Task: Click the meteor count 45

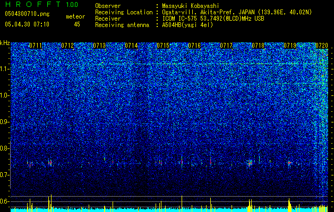Action: pos(77,24)
